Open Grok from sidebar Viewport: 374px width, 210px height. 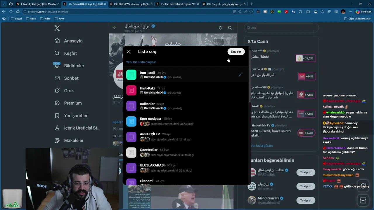coord(64,91)
